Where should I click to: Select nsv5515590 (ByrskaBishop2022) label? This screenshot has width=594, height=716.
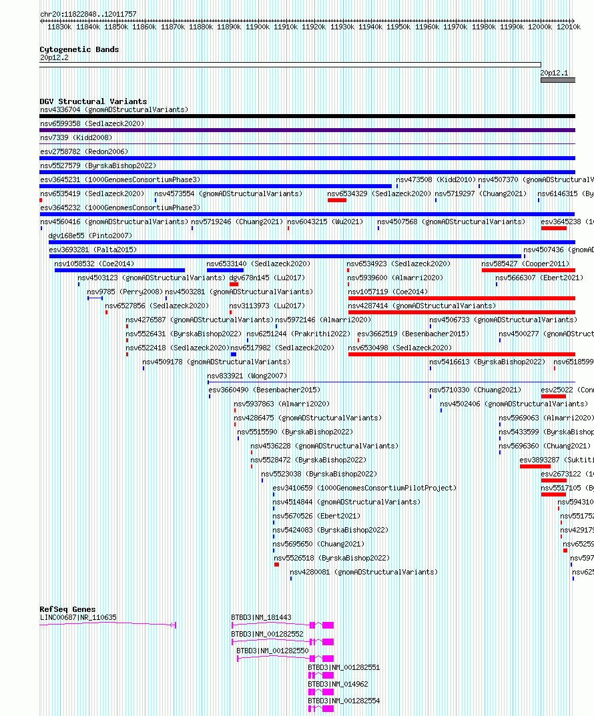[x=295, y=432]
